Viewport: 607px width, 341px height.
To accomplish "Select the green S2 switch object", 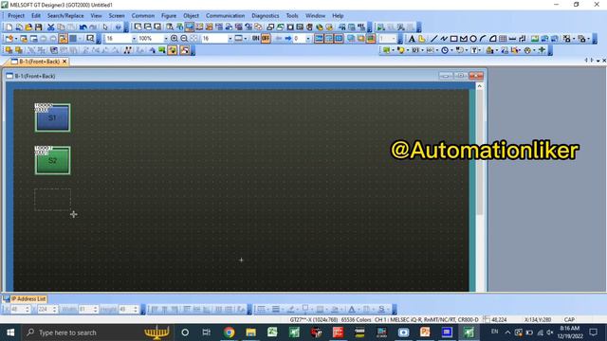I will (53, 160).
